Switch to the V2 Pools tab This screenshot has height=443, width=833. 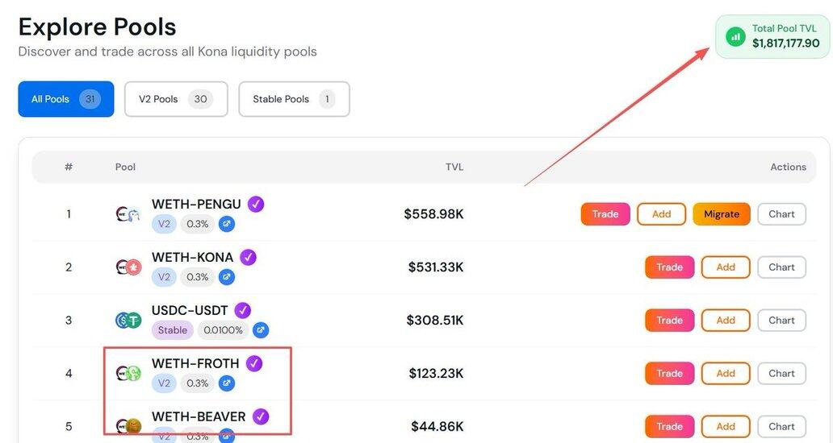(x=176, y=99)
